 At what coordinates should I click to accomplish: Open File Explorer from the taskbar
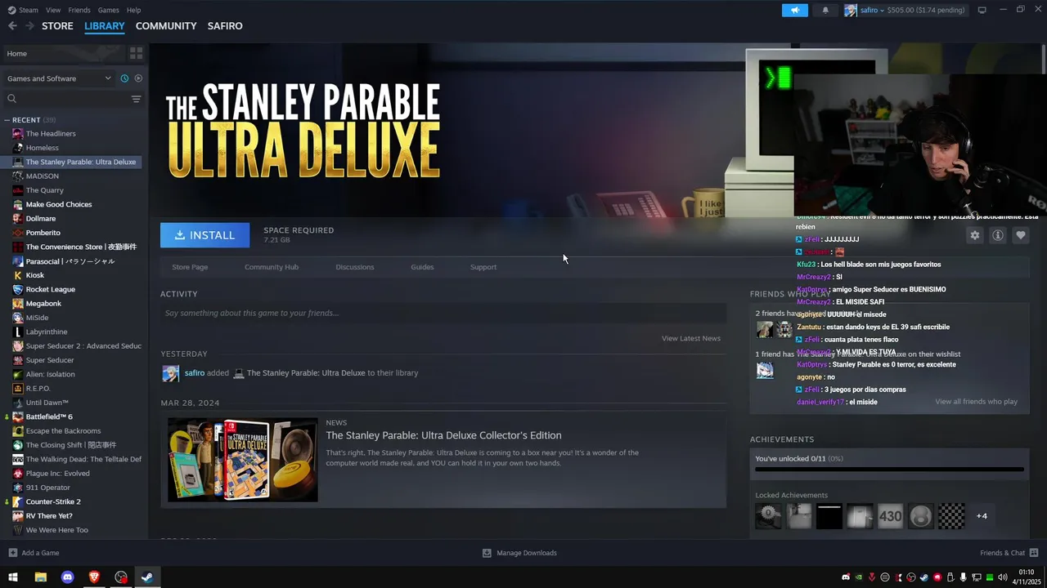tap(40, 577)
